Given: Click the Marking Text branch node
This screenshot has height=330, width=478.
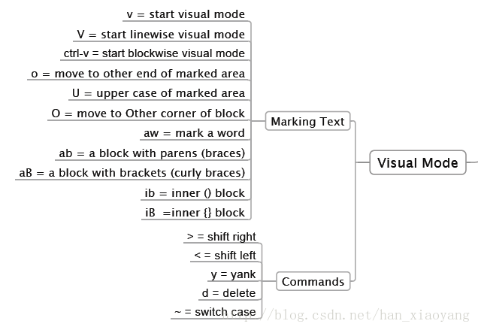Looking at the screenshot, I should point(307,121).
